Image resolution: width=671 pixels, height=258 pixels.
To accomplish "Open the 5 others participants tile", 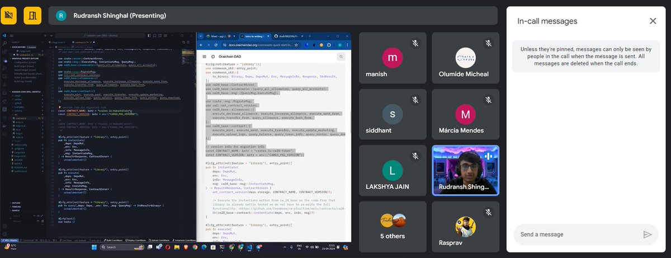I will (x=393, y=227).
